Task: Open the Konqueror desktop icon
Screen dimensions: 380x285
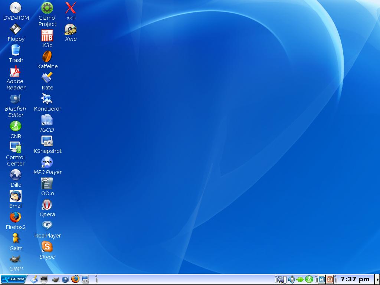Action: pos(47,99)
